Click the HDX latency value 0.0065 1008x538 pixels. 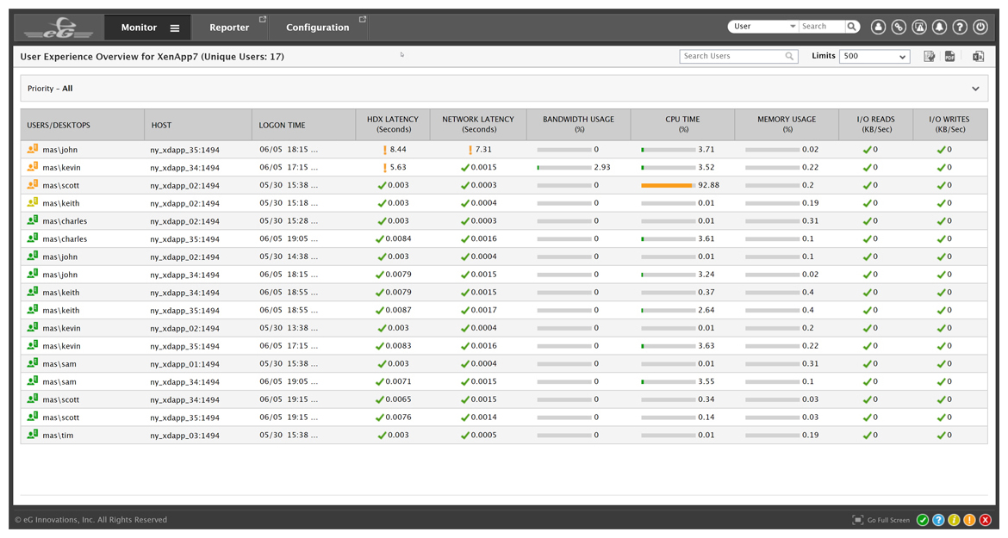click(x=399, y=399)
